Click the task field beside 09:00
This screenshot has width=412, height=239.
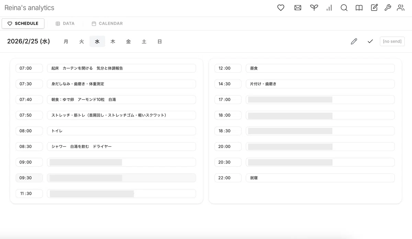[122, 162]
